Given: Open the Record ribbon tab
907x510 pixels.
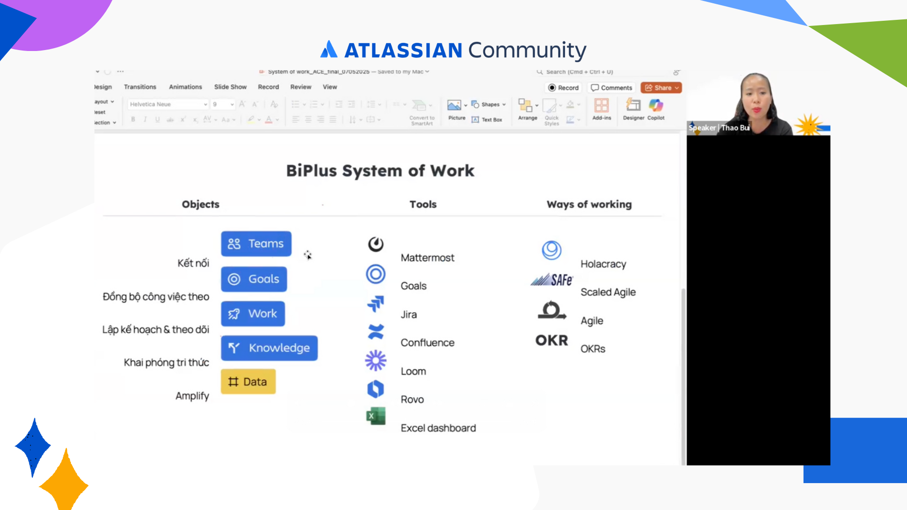Looking at the screenshot, I should [268, 87].
